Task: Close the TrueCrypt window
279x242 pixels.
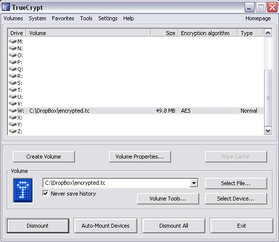Action: 273,7
